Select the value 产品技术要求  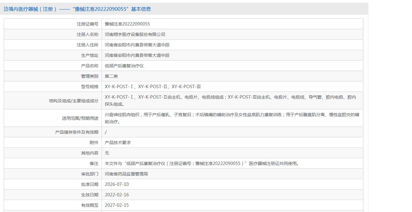pos(118,143)
